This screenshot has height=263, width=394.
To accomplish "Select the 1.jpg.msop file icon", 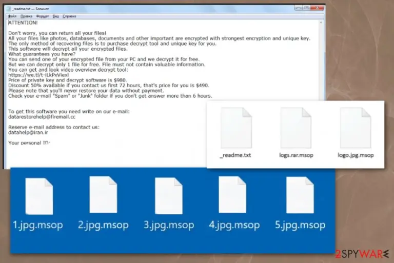I will pyautogui.click(x=39, y=196).
